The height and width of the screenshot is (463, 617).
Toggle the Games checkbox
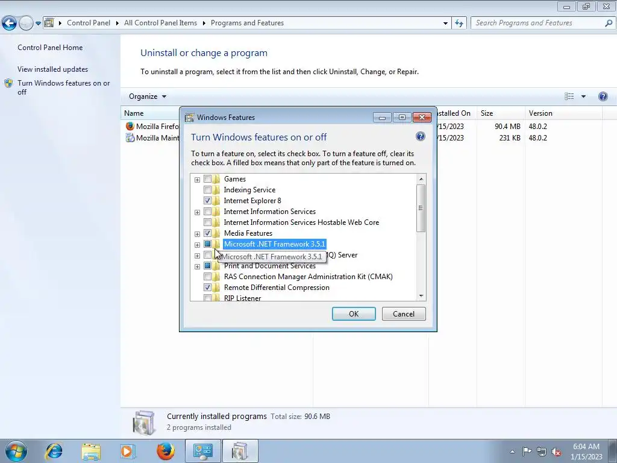[x=207, y=178]
